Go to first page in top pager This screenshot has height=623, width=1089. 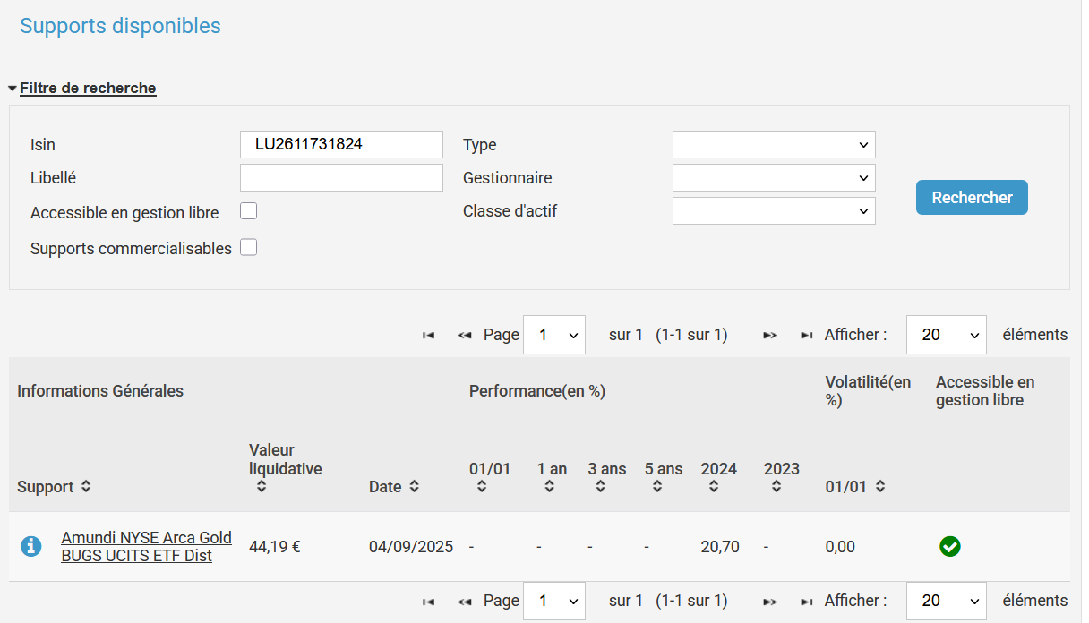[429, 335]
